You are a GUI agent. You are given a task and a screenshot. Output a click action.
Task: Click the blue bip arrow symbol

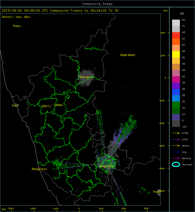(x=176, y=152)
